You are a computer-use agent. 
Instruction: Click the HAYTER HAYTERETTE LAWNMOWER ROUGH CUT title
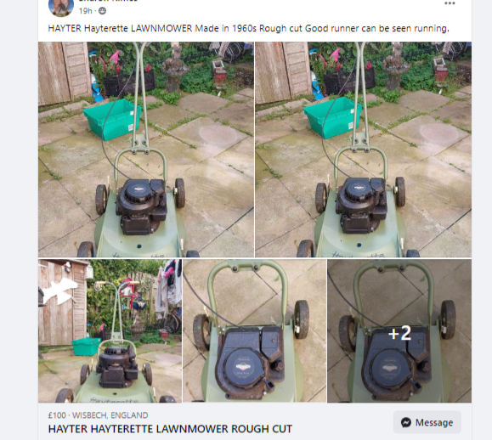click(170, 429)
